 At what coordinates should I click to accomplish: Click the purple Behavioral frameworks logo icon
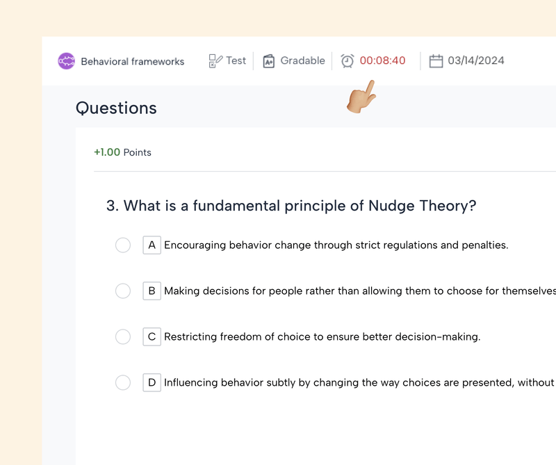(x=66, y=61)
